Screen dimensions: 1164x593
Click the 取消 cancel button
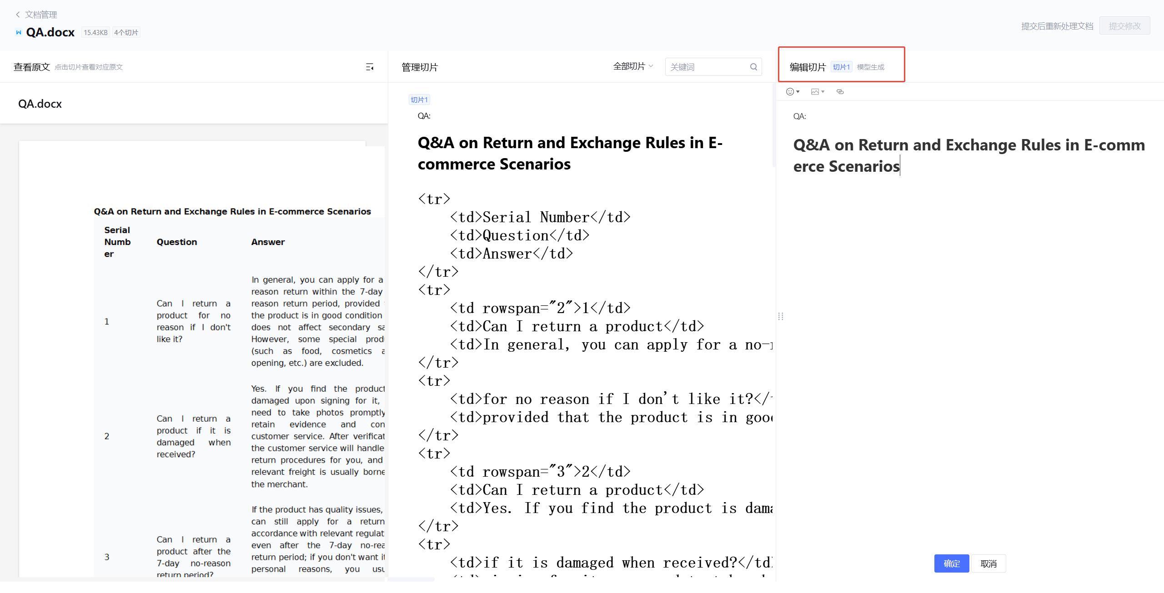click(x=988, y=563)
